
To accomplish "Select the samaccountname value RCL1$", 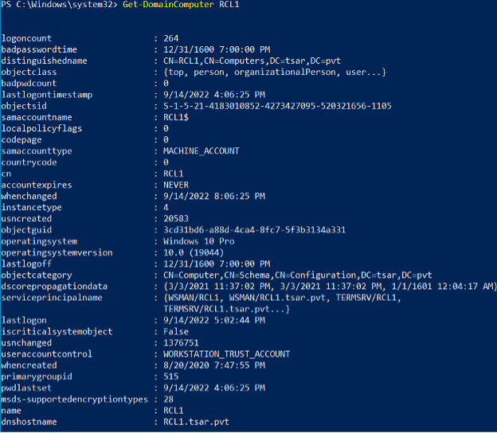I will coord(176,117).
